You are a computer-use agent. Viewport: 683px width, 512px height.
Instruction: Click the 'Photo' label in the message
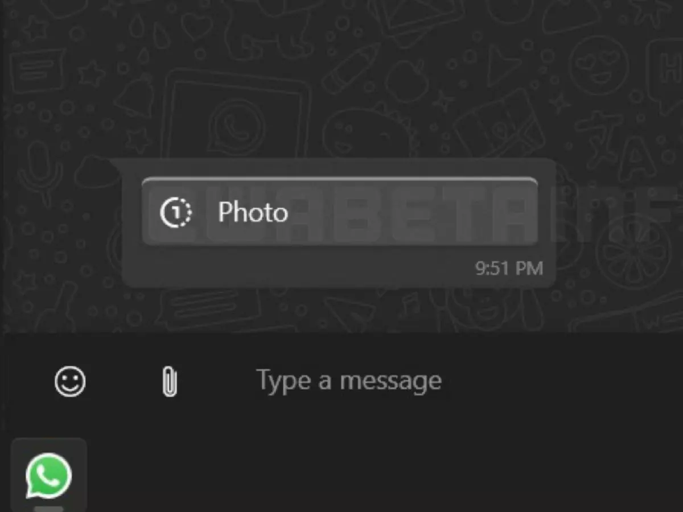pos(253,213)
